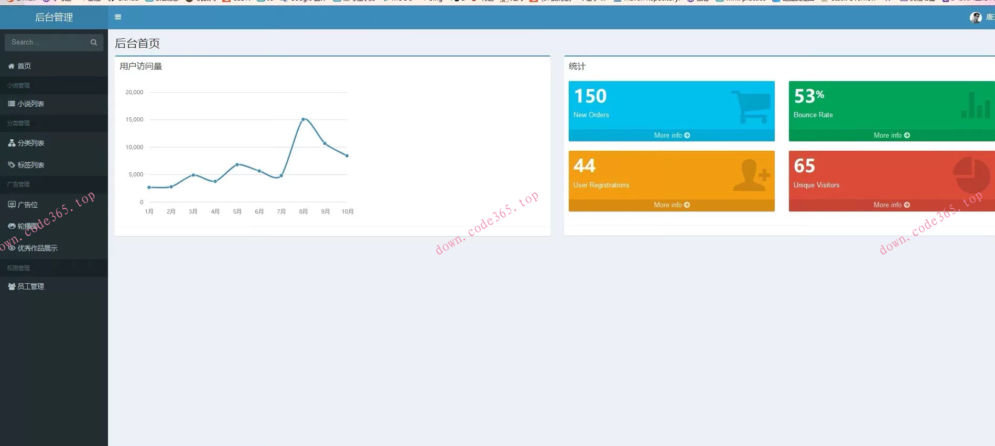Viewport: 995px width, 446px height.
Task: Open More info on the Bounce Rate card
Action: [x=892, y=135]
